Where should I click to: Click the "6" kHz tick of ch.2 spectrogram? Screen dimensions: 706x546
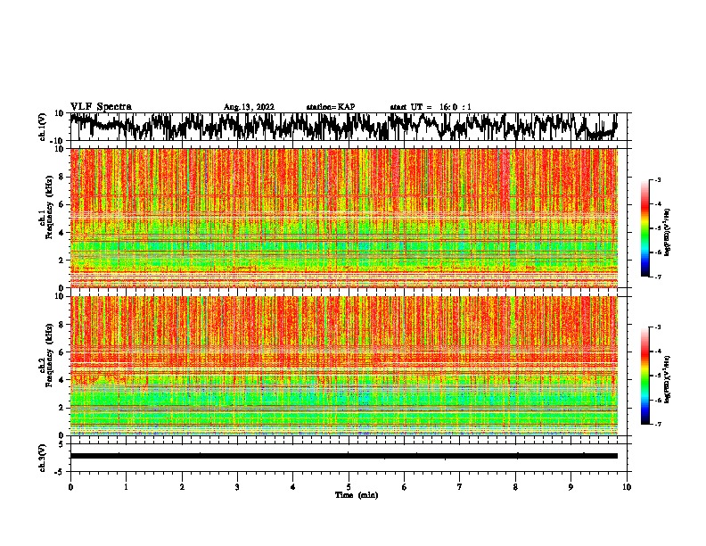[x=62, y=352]
